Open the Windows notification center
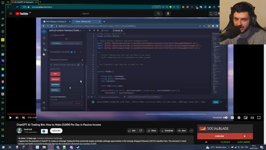This screenshot has width=266, height=150. pyautogui.click(x=262, y=147)
